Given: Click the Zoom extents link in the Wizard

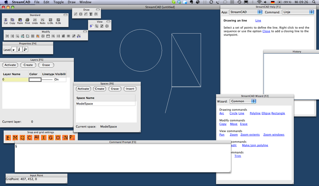Looking at the screenshot, I should pos(250,135).
